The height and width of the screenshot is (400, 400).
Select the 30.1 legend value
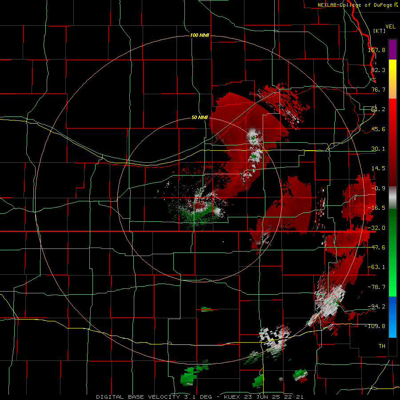(378, 149)
